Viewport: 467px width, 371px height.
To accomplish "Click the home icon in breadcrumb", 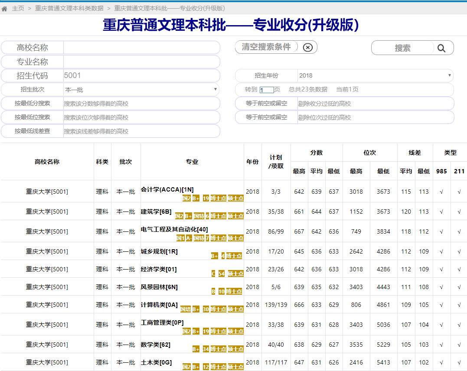I will click(4, 9).
